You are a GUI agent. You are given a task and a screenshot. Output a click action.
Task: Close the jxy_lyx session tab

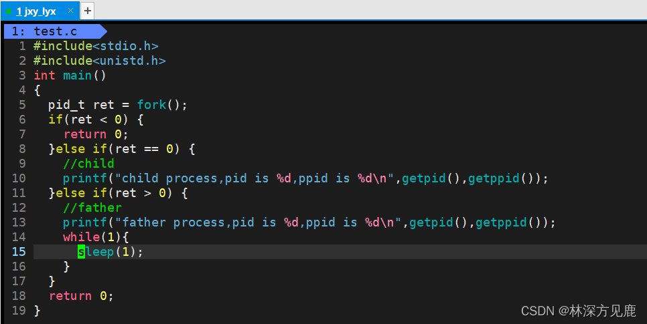70,11
